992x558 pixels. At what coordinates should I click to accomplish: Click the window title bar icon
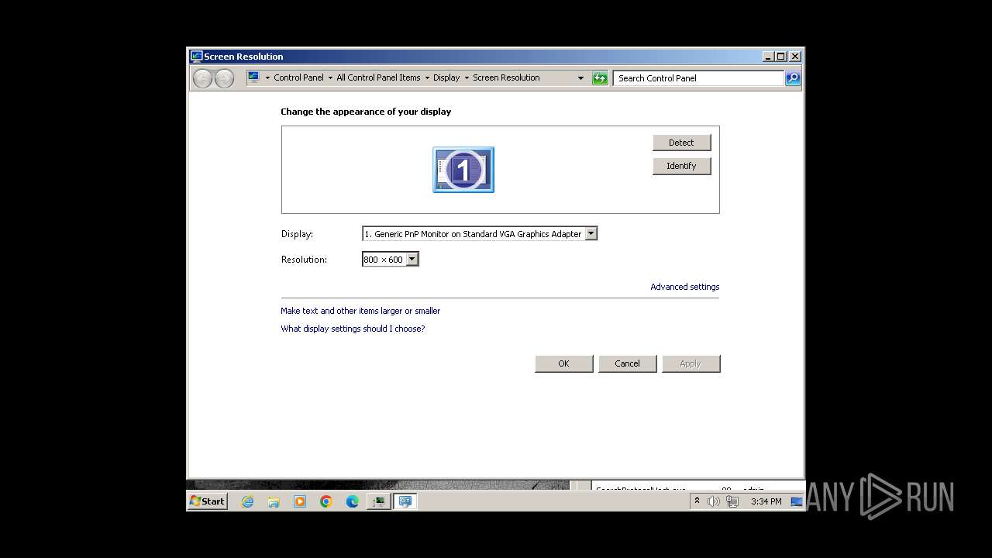pyautogui.click(x=196, y=57)
